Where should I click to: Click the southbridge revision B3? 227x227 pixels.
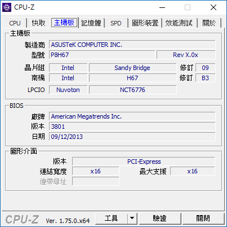pyautogui.click(x=206, y=78)
